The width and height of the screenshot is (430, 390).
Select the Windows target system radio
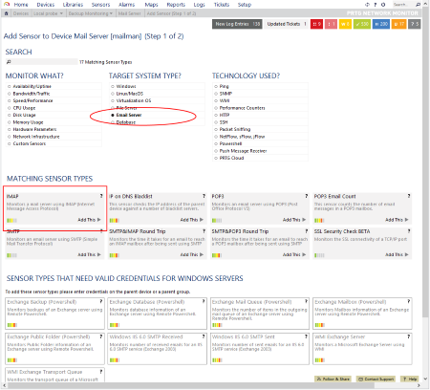(x=113, y=86)
